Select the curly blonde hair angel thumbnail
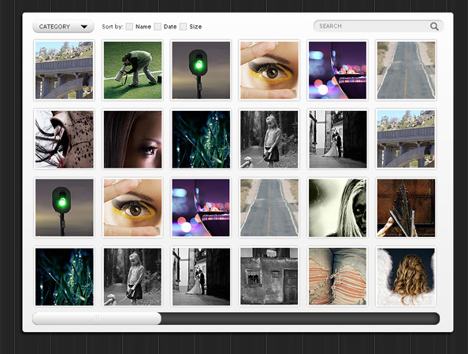This screenshot has width=468, height=354. [406, 277]
